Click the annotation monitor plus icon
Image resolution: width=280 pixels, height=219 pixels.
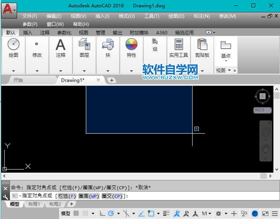coord(234,213)
